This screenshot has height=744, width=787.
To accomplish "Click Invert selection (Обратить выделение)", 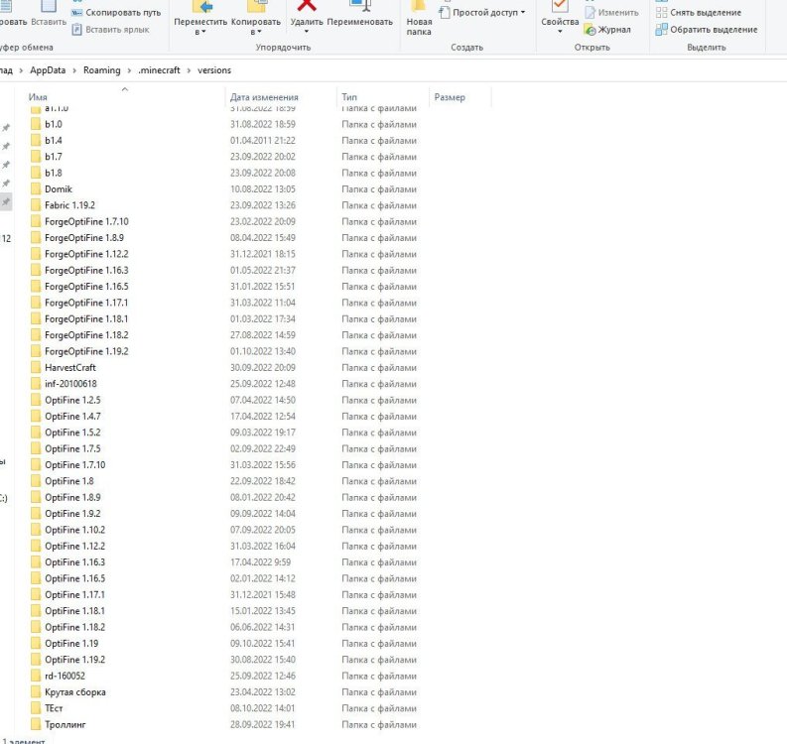I will click(707, 30).
